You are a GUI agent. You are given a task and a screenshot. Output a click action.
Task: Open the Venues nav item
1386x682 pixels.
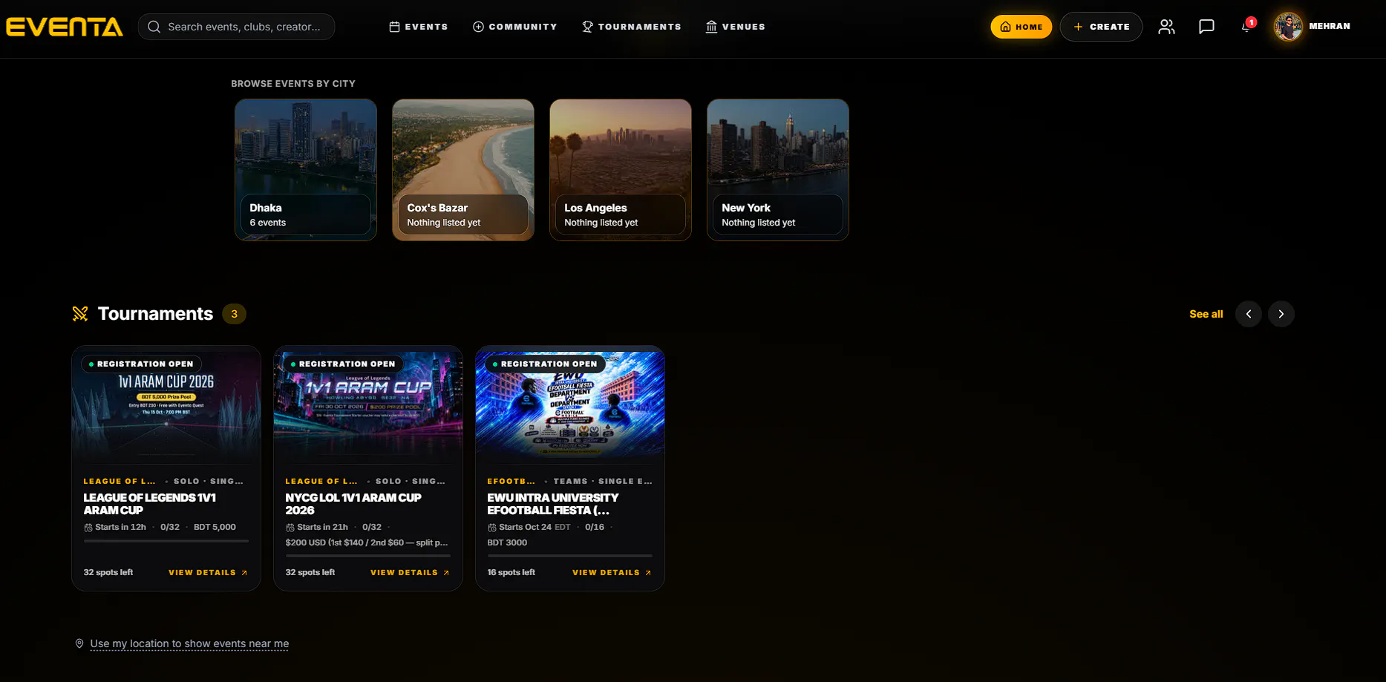point(735,27)
